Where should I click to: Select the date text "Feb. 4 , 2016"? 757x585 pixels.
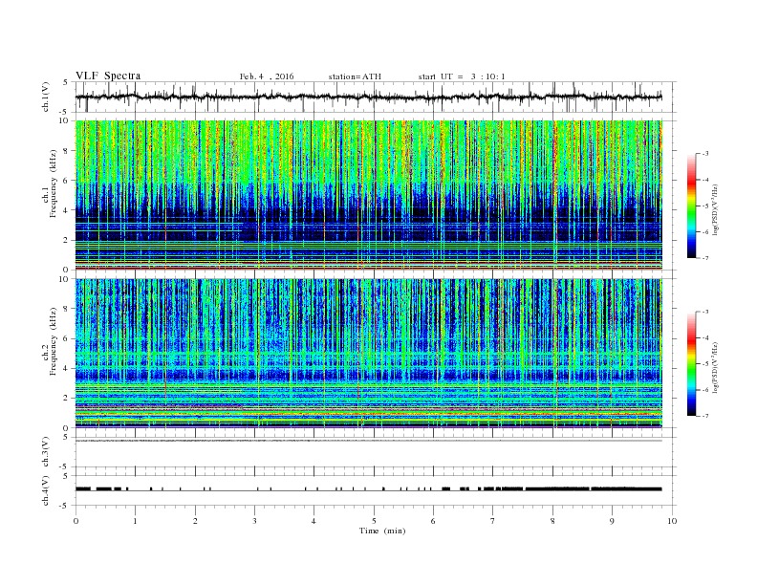click(267, 76)
